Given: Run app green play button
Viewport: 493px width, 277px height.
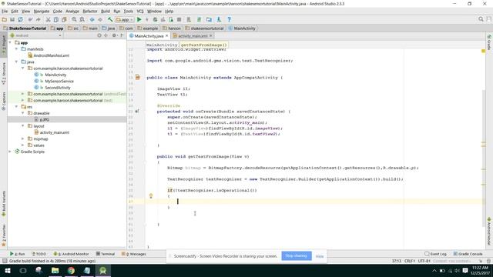Looking at the screenshot, I should click(139, 19).
